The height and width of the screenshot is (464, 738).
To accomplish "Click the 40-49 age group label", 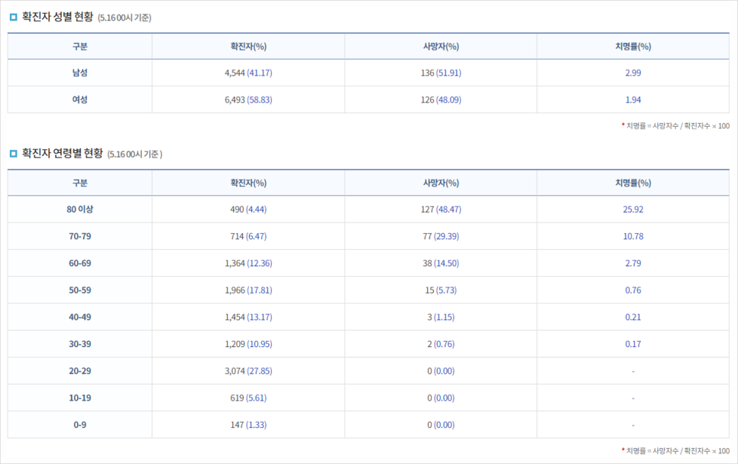I will [79, 316].
